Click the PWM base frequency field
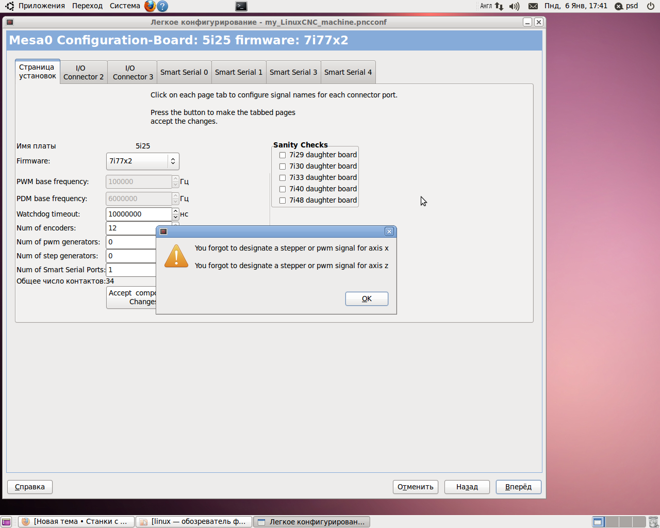Screen dimensions: 660x528 point(139,181)
